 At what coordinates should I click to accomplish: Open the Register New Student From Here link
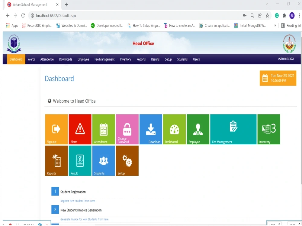tap(78, 201)
